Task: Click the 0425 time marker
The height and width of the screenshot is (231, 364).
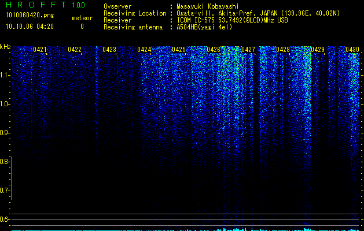Action: click(179, 50)
